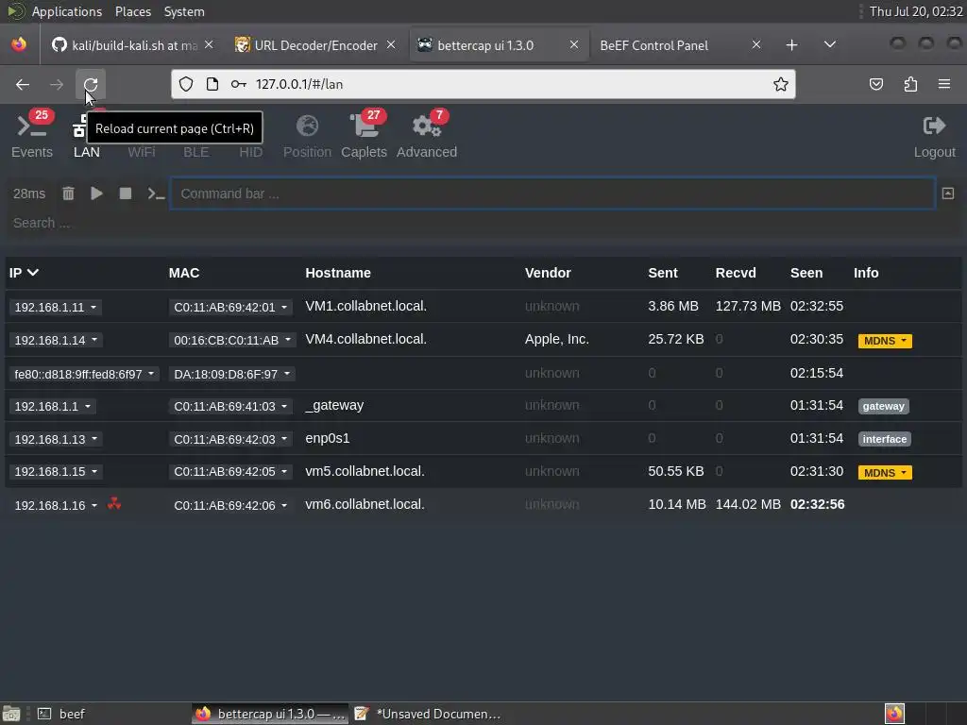Screen dimensions: 967x725
Task: Sort by the Seen column header
Action: (x=806, y=273)
